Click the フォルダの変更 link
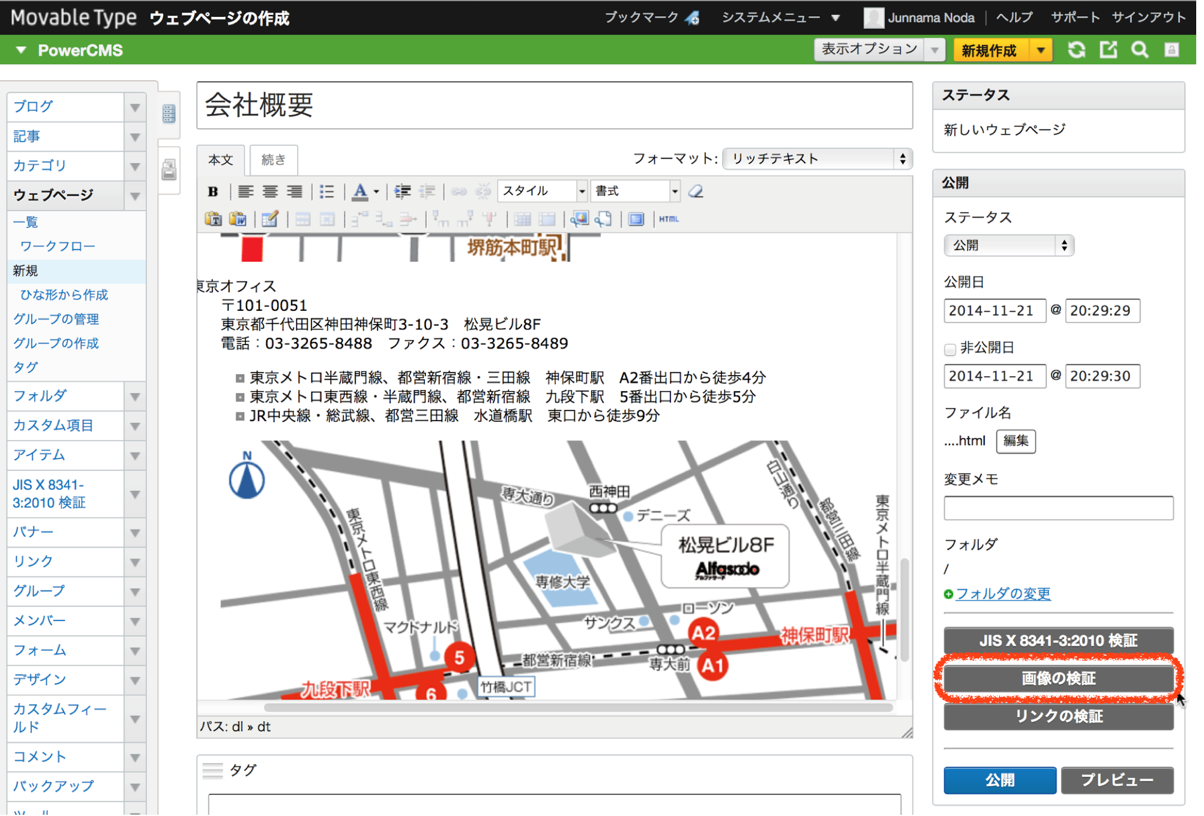The width and height of the screenshot is (1204, 816). 1003,594
